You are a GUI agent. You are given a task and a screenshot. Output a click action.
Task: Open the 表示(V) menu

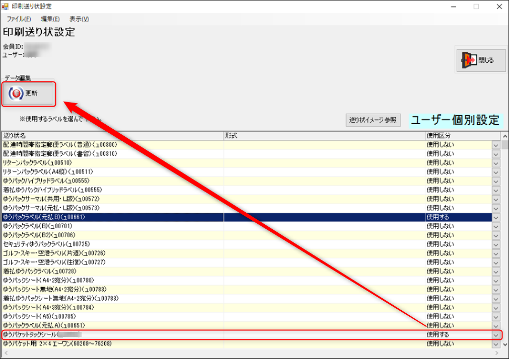[79, 19]
